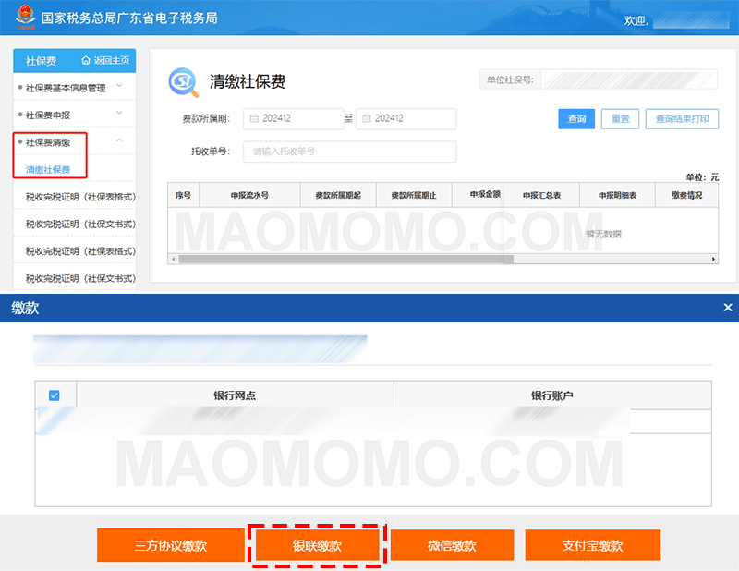Collapse the 社保费清缴 menu section
The width and height of the screenshot is (739, 571).
pos(119,141)
